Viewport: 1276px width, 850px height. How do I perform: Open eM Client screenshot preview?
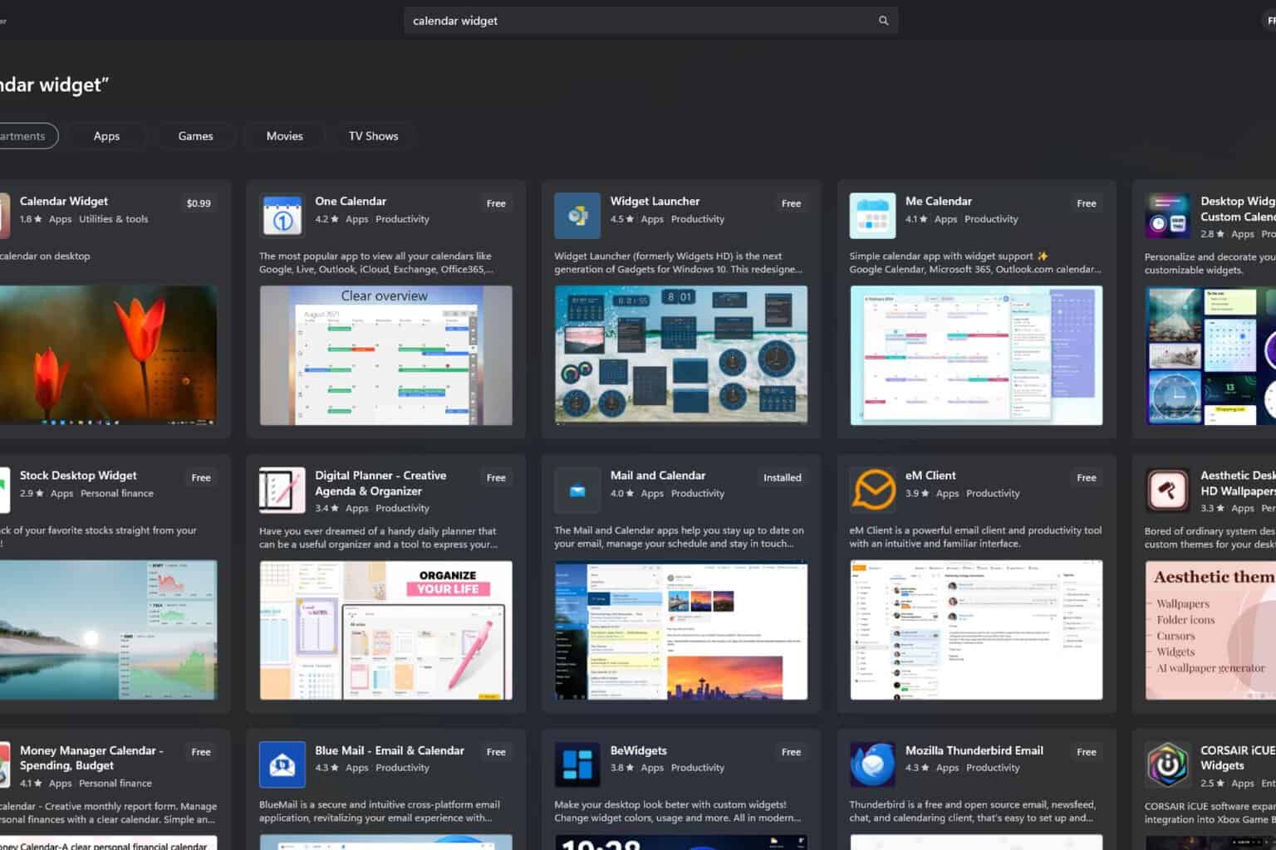(976, 630)
